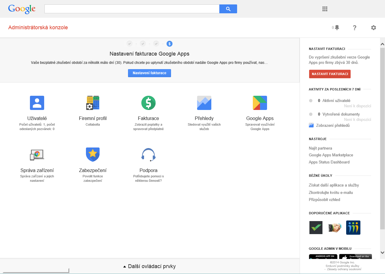The height and width of the screenshot is (274, 385).
Task: Open the Zabezpečení shield star icon
Action: pos(93,155)
